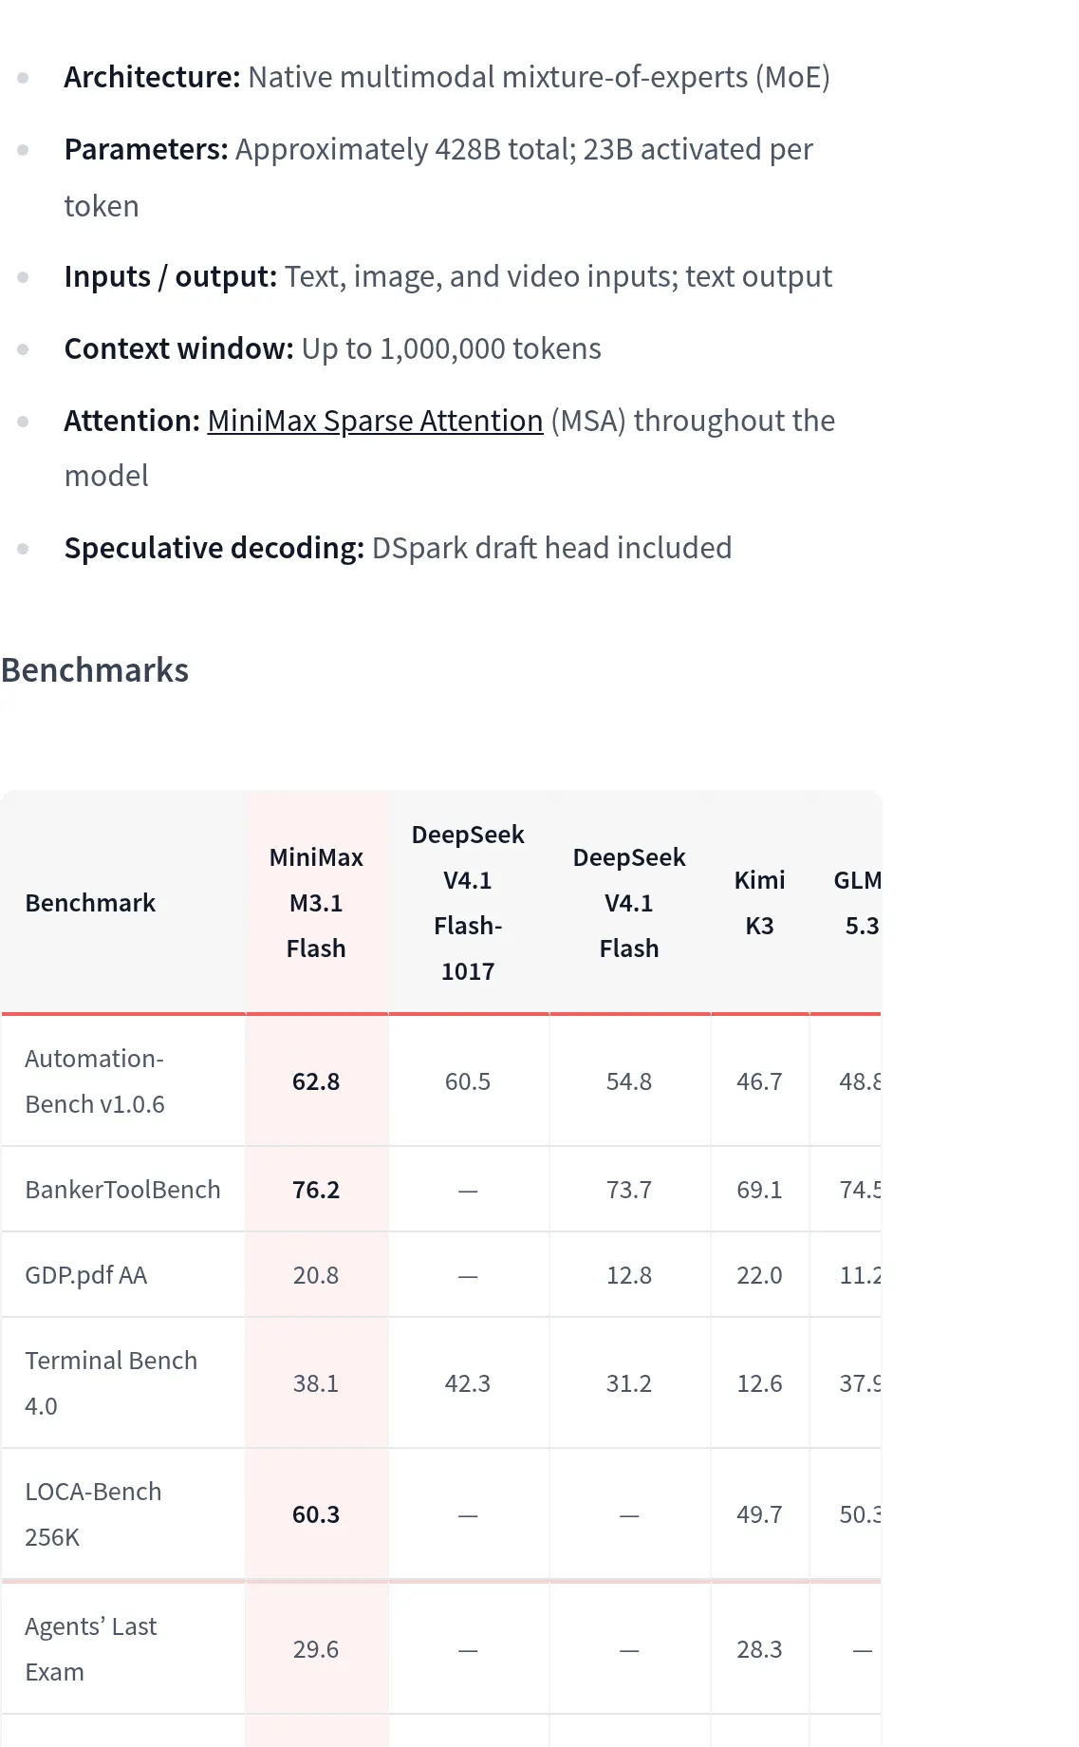Click the 62.8 score for Automation-Bench
Screen dimensions: 1079x1747
point(316,1081)
